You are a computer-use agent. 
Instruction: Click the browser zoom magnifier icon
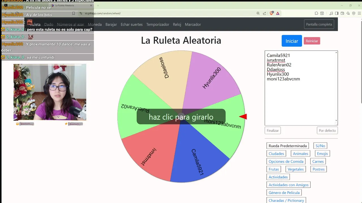pos(258,13)
